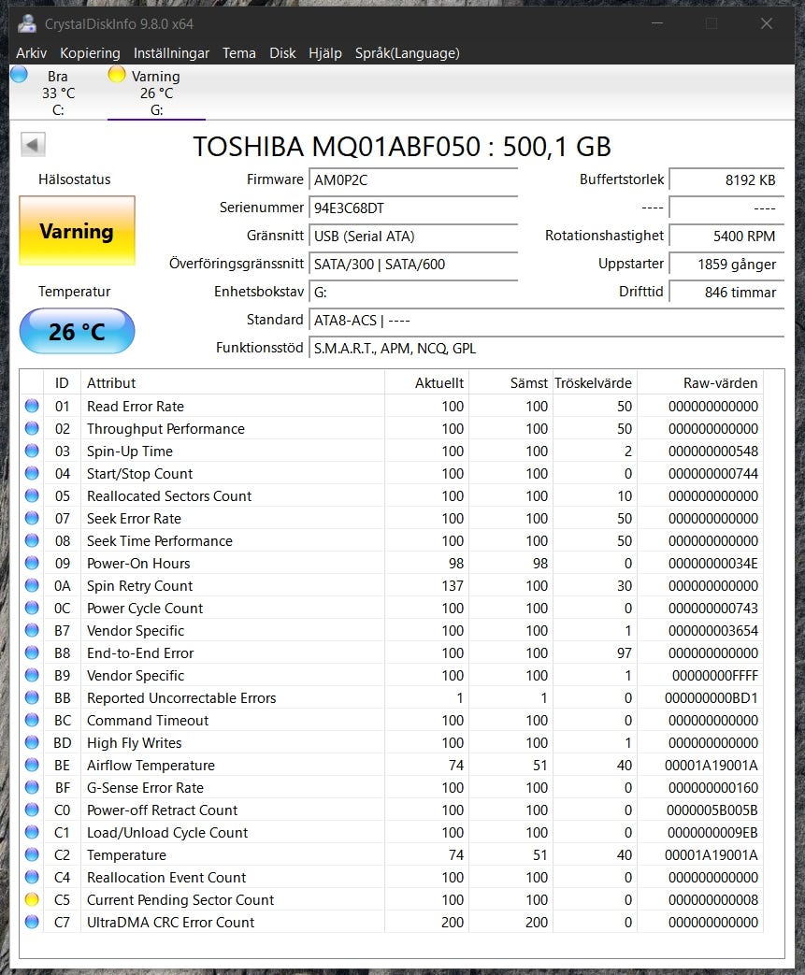Click blue status icon for Reported Uncorrectable Errors
The width and height of the screenshot is (805, 975).
point(33,697)
